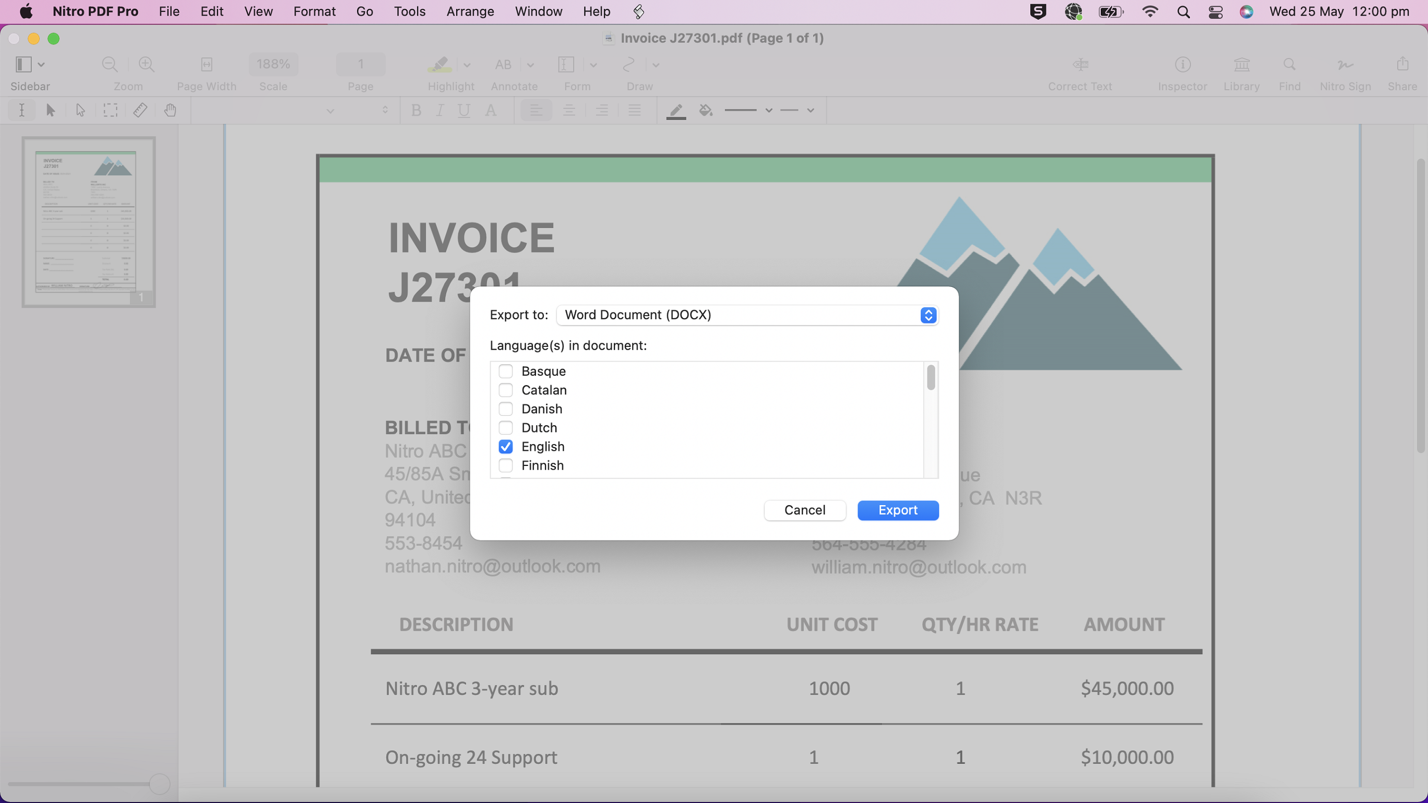Select the page 1 thumbnail
Image resolution: width=1428 pixels, height=803 pixels.
(x=89, y=222)
